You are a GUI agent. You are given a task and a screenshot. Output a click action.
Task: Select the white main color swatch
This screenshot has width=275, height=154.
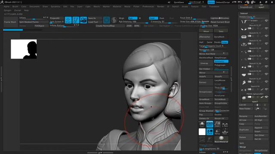click(x=202, y=132)
